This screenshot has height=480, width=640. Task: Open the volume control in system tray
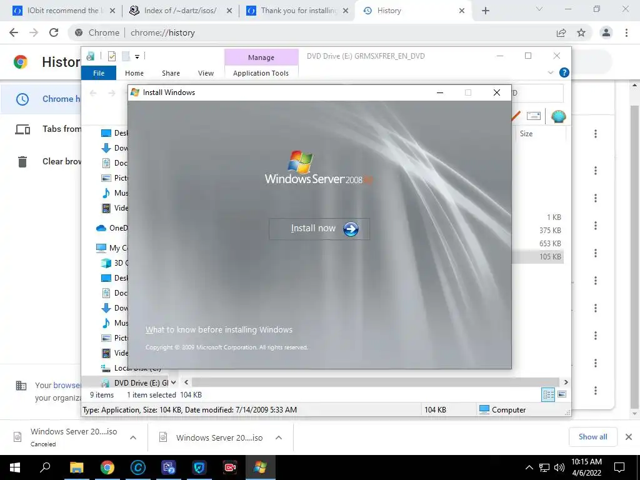(559, 467)
